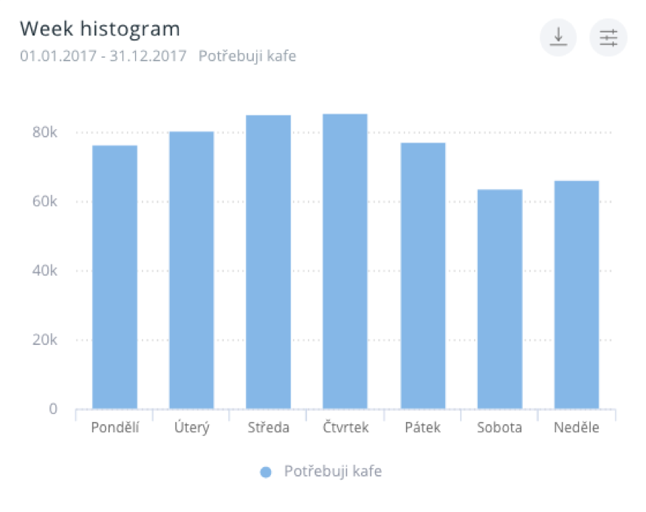Click the Neděle axis label
646x512 pixels.
pos(577,428)
